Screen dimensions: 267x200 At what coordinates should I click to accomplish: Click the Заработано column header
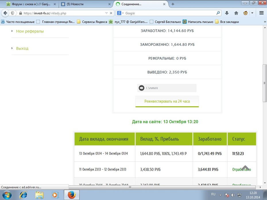[210, 139]
